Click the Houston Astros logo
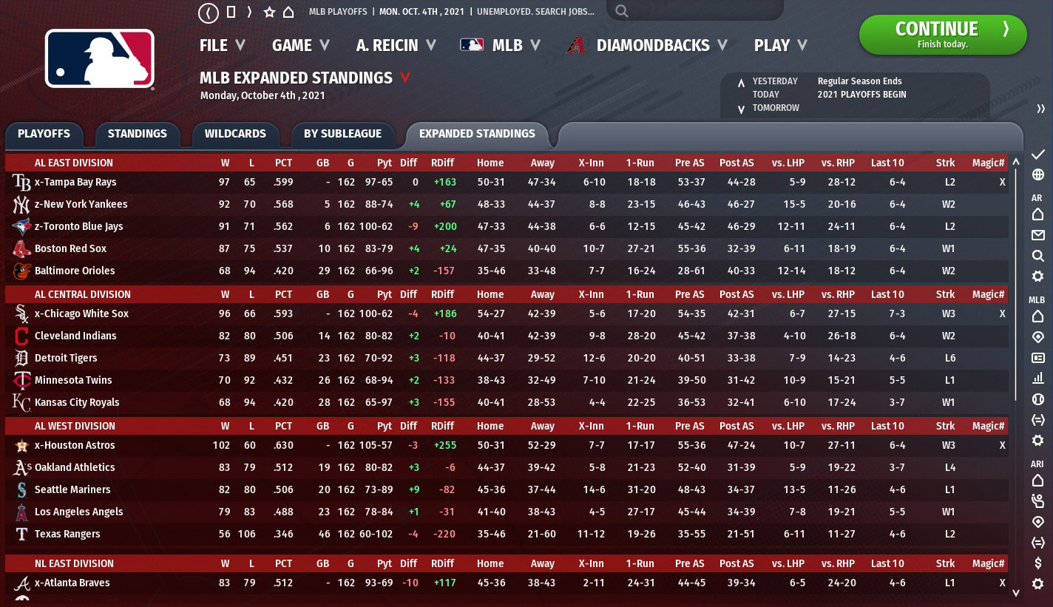 (x=21, y=445)
